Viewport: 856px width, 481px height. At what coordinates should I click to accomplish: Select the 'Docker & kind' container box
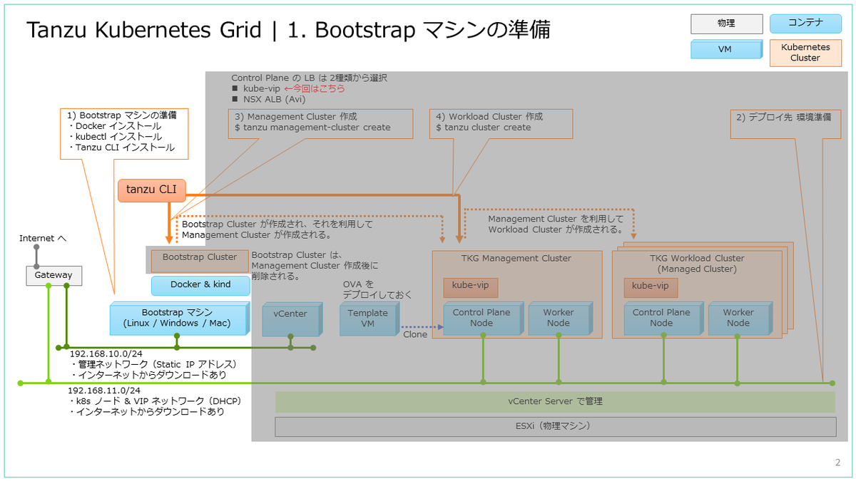pyautogui.click(x=200, y=285)
